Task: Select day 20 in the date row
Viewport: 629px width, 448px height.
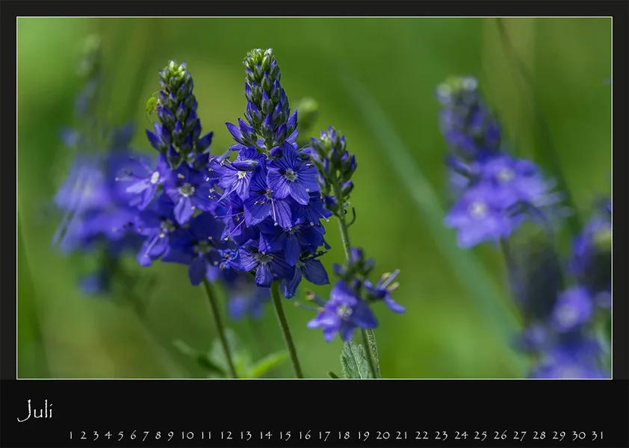Action: [382, 435]
